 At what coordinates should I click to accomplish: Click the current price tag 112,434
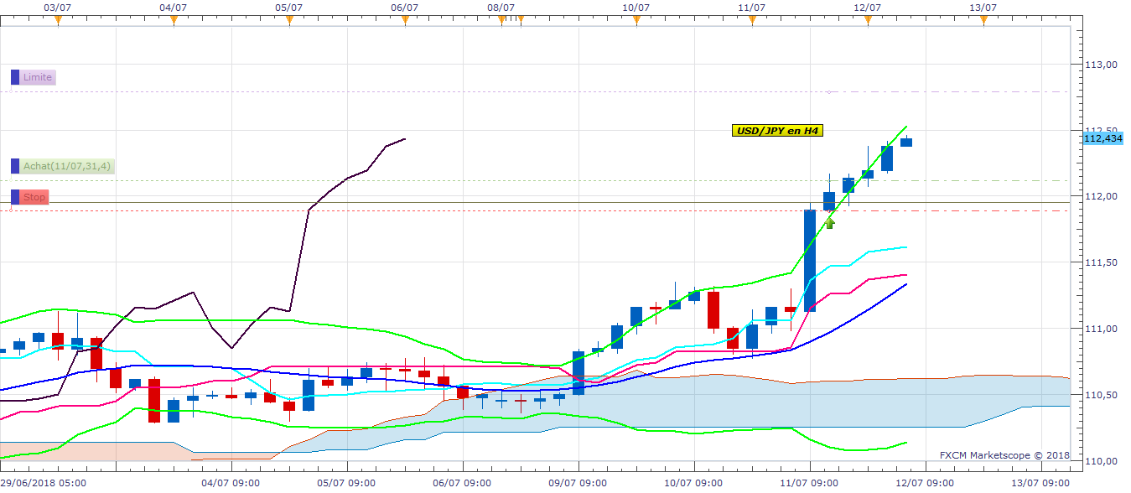(x=1102, y=138)
